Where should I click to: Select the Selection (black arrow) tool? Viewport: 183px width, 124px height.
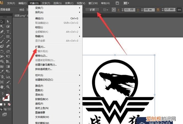2,21
